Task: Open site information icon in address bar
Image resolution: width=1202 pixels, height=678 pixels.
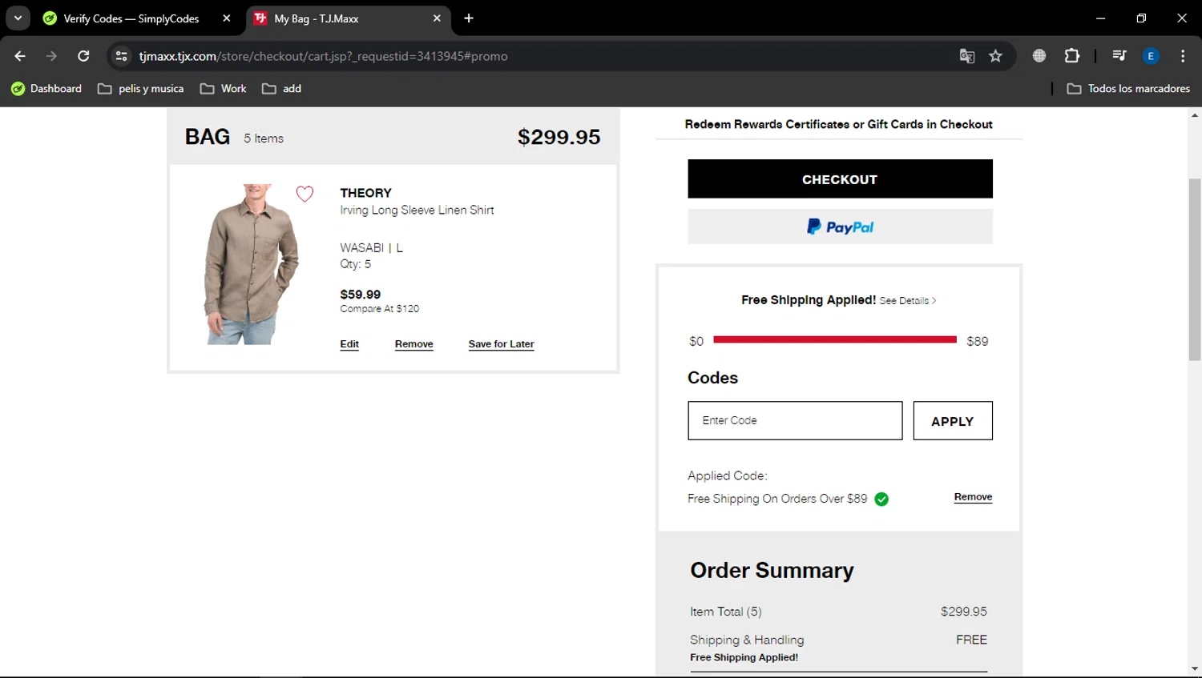Action: pyautogui.click(x=121, y=56)
